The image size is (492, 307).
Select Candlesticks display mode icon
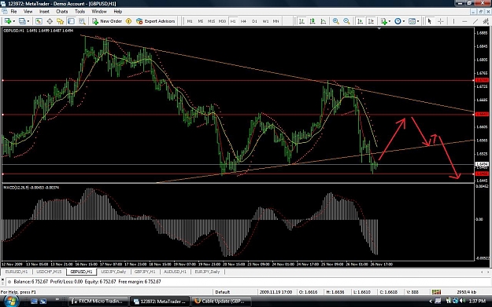point(313,21)
